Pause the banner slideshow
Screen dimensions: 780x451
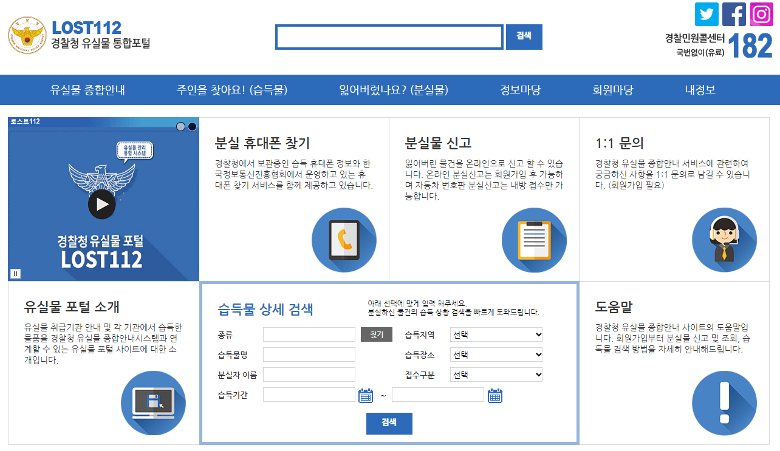16,274
